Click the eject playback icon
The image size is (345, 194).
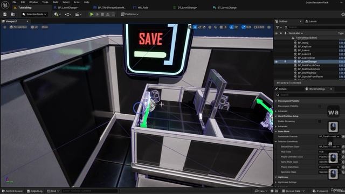[x=108, y=15]
